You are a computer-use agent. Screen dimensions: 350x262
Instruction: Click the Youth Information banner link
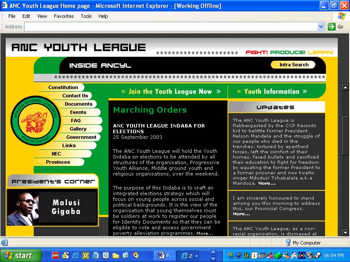click(x=272, y=91)
